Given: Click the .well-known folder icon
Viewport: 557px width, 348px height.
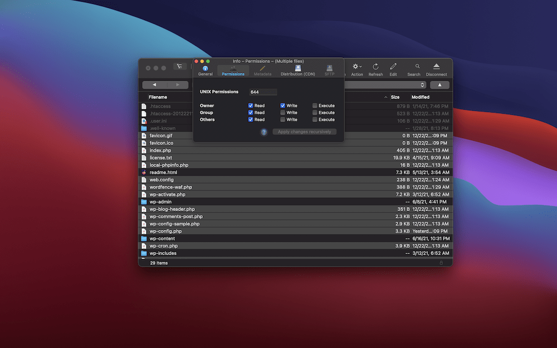Looking at the screenshot, I should point(144,128).
